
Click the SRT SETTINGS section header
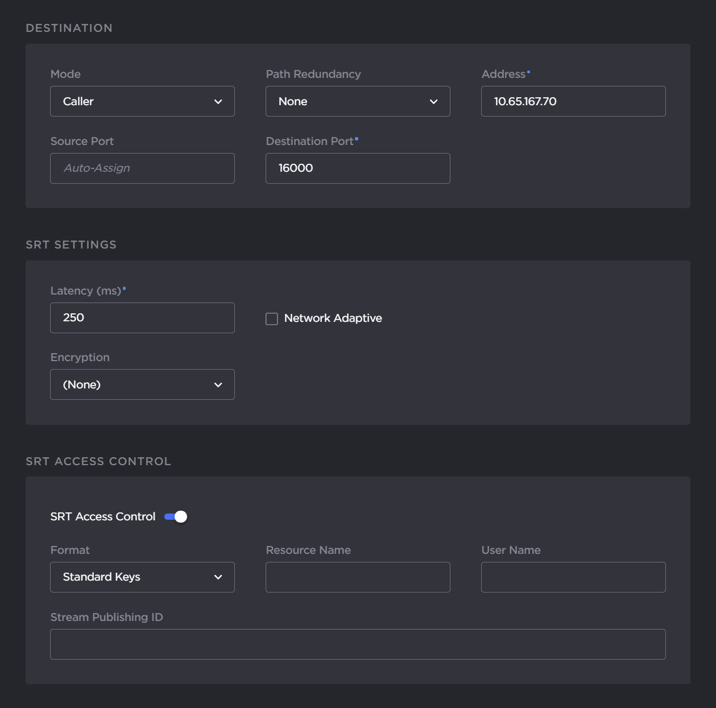tap(71, 245)
